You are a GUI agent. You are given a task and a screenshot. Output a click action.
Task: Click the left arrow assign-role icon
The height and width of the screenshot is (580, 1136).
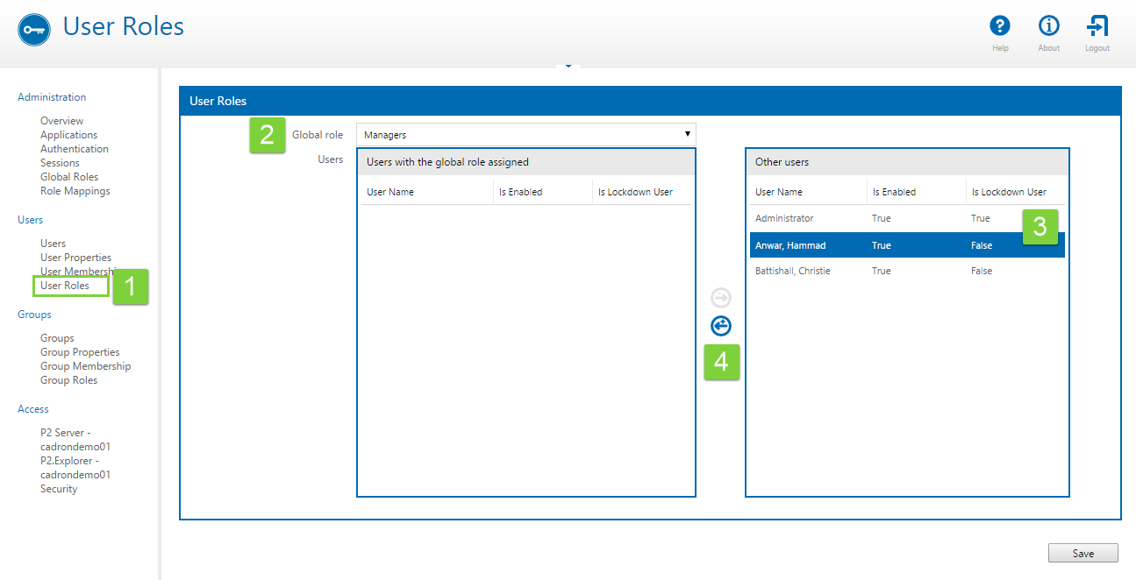point(720,326)
